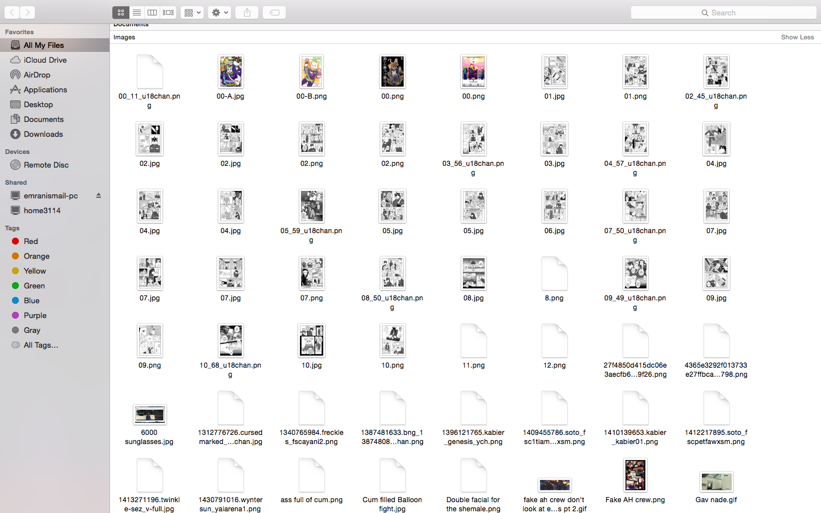Switch to Cover Flow view
This screenshot has height=513, width=821.
pos(168,12)
